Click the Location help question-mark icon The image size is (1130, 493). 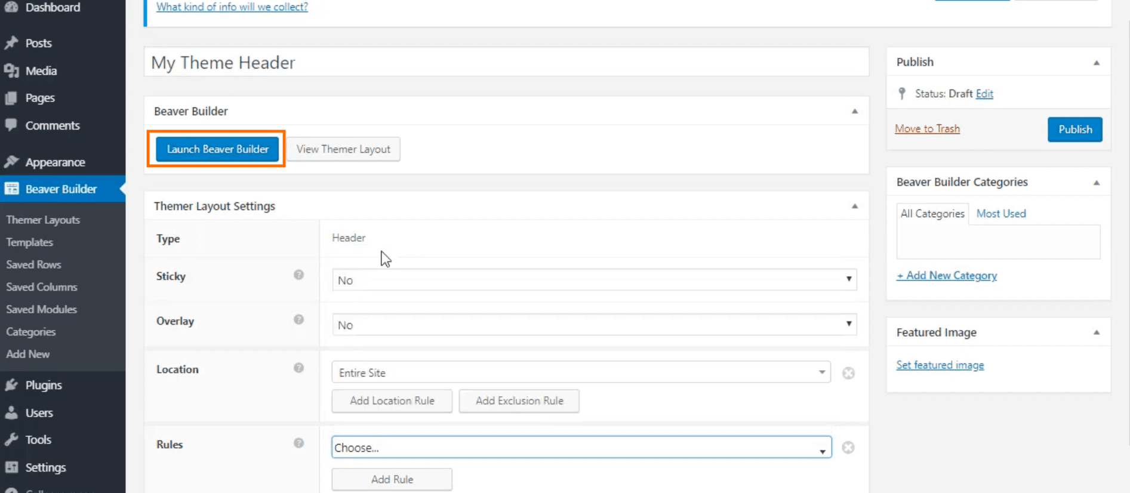click(298, 368)
